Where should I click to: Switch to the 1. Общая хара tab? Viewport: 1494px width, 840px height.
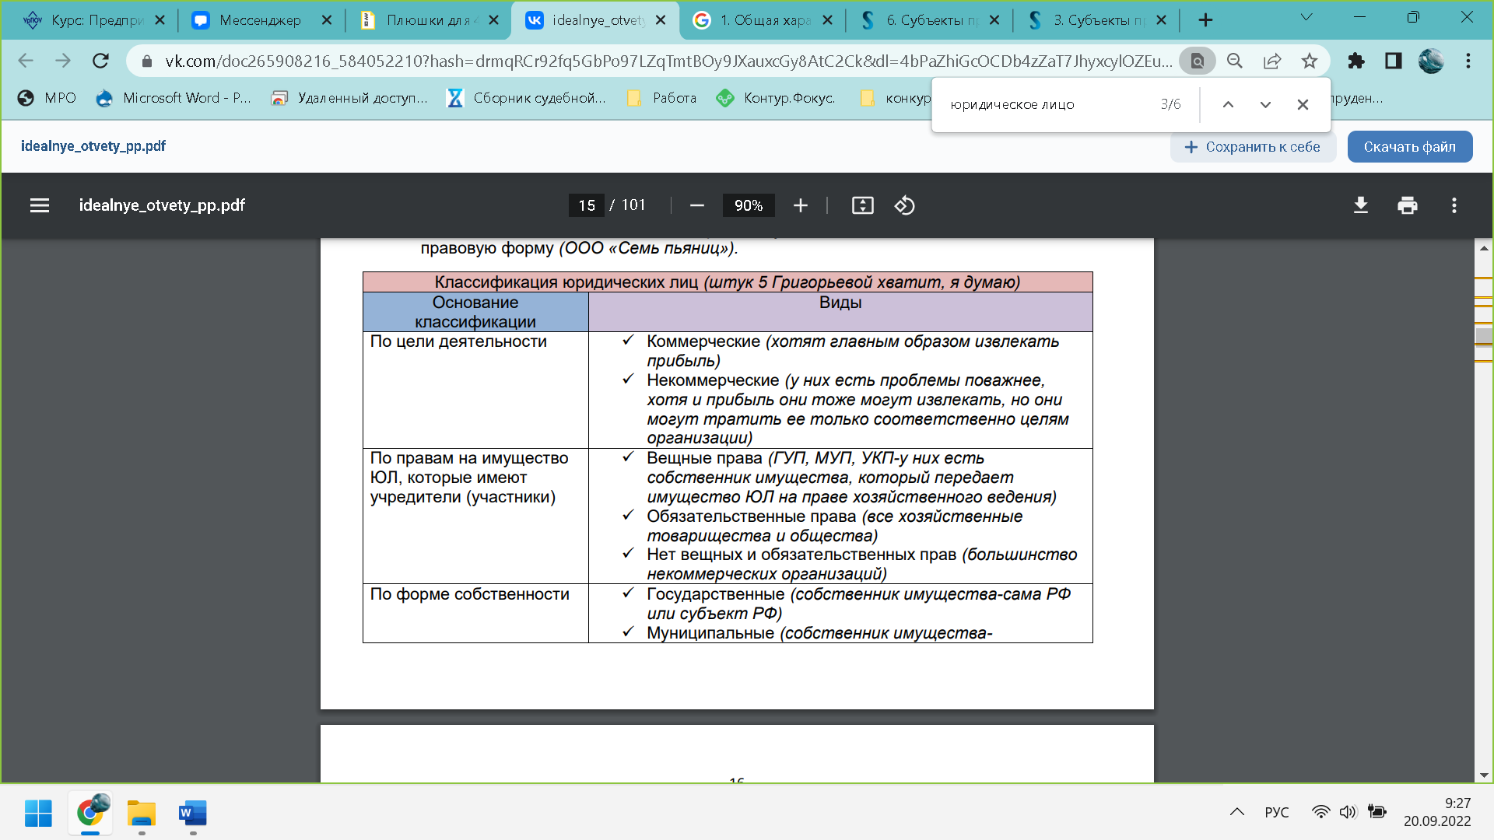tap(763, 20)
